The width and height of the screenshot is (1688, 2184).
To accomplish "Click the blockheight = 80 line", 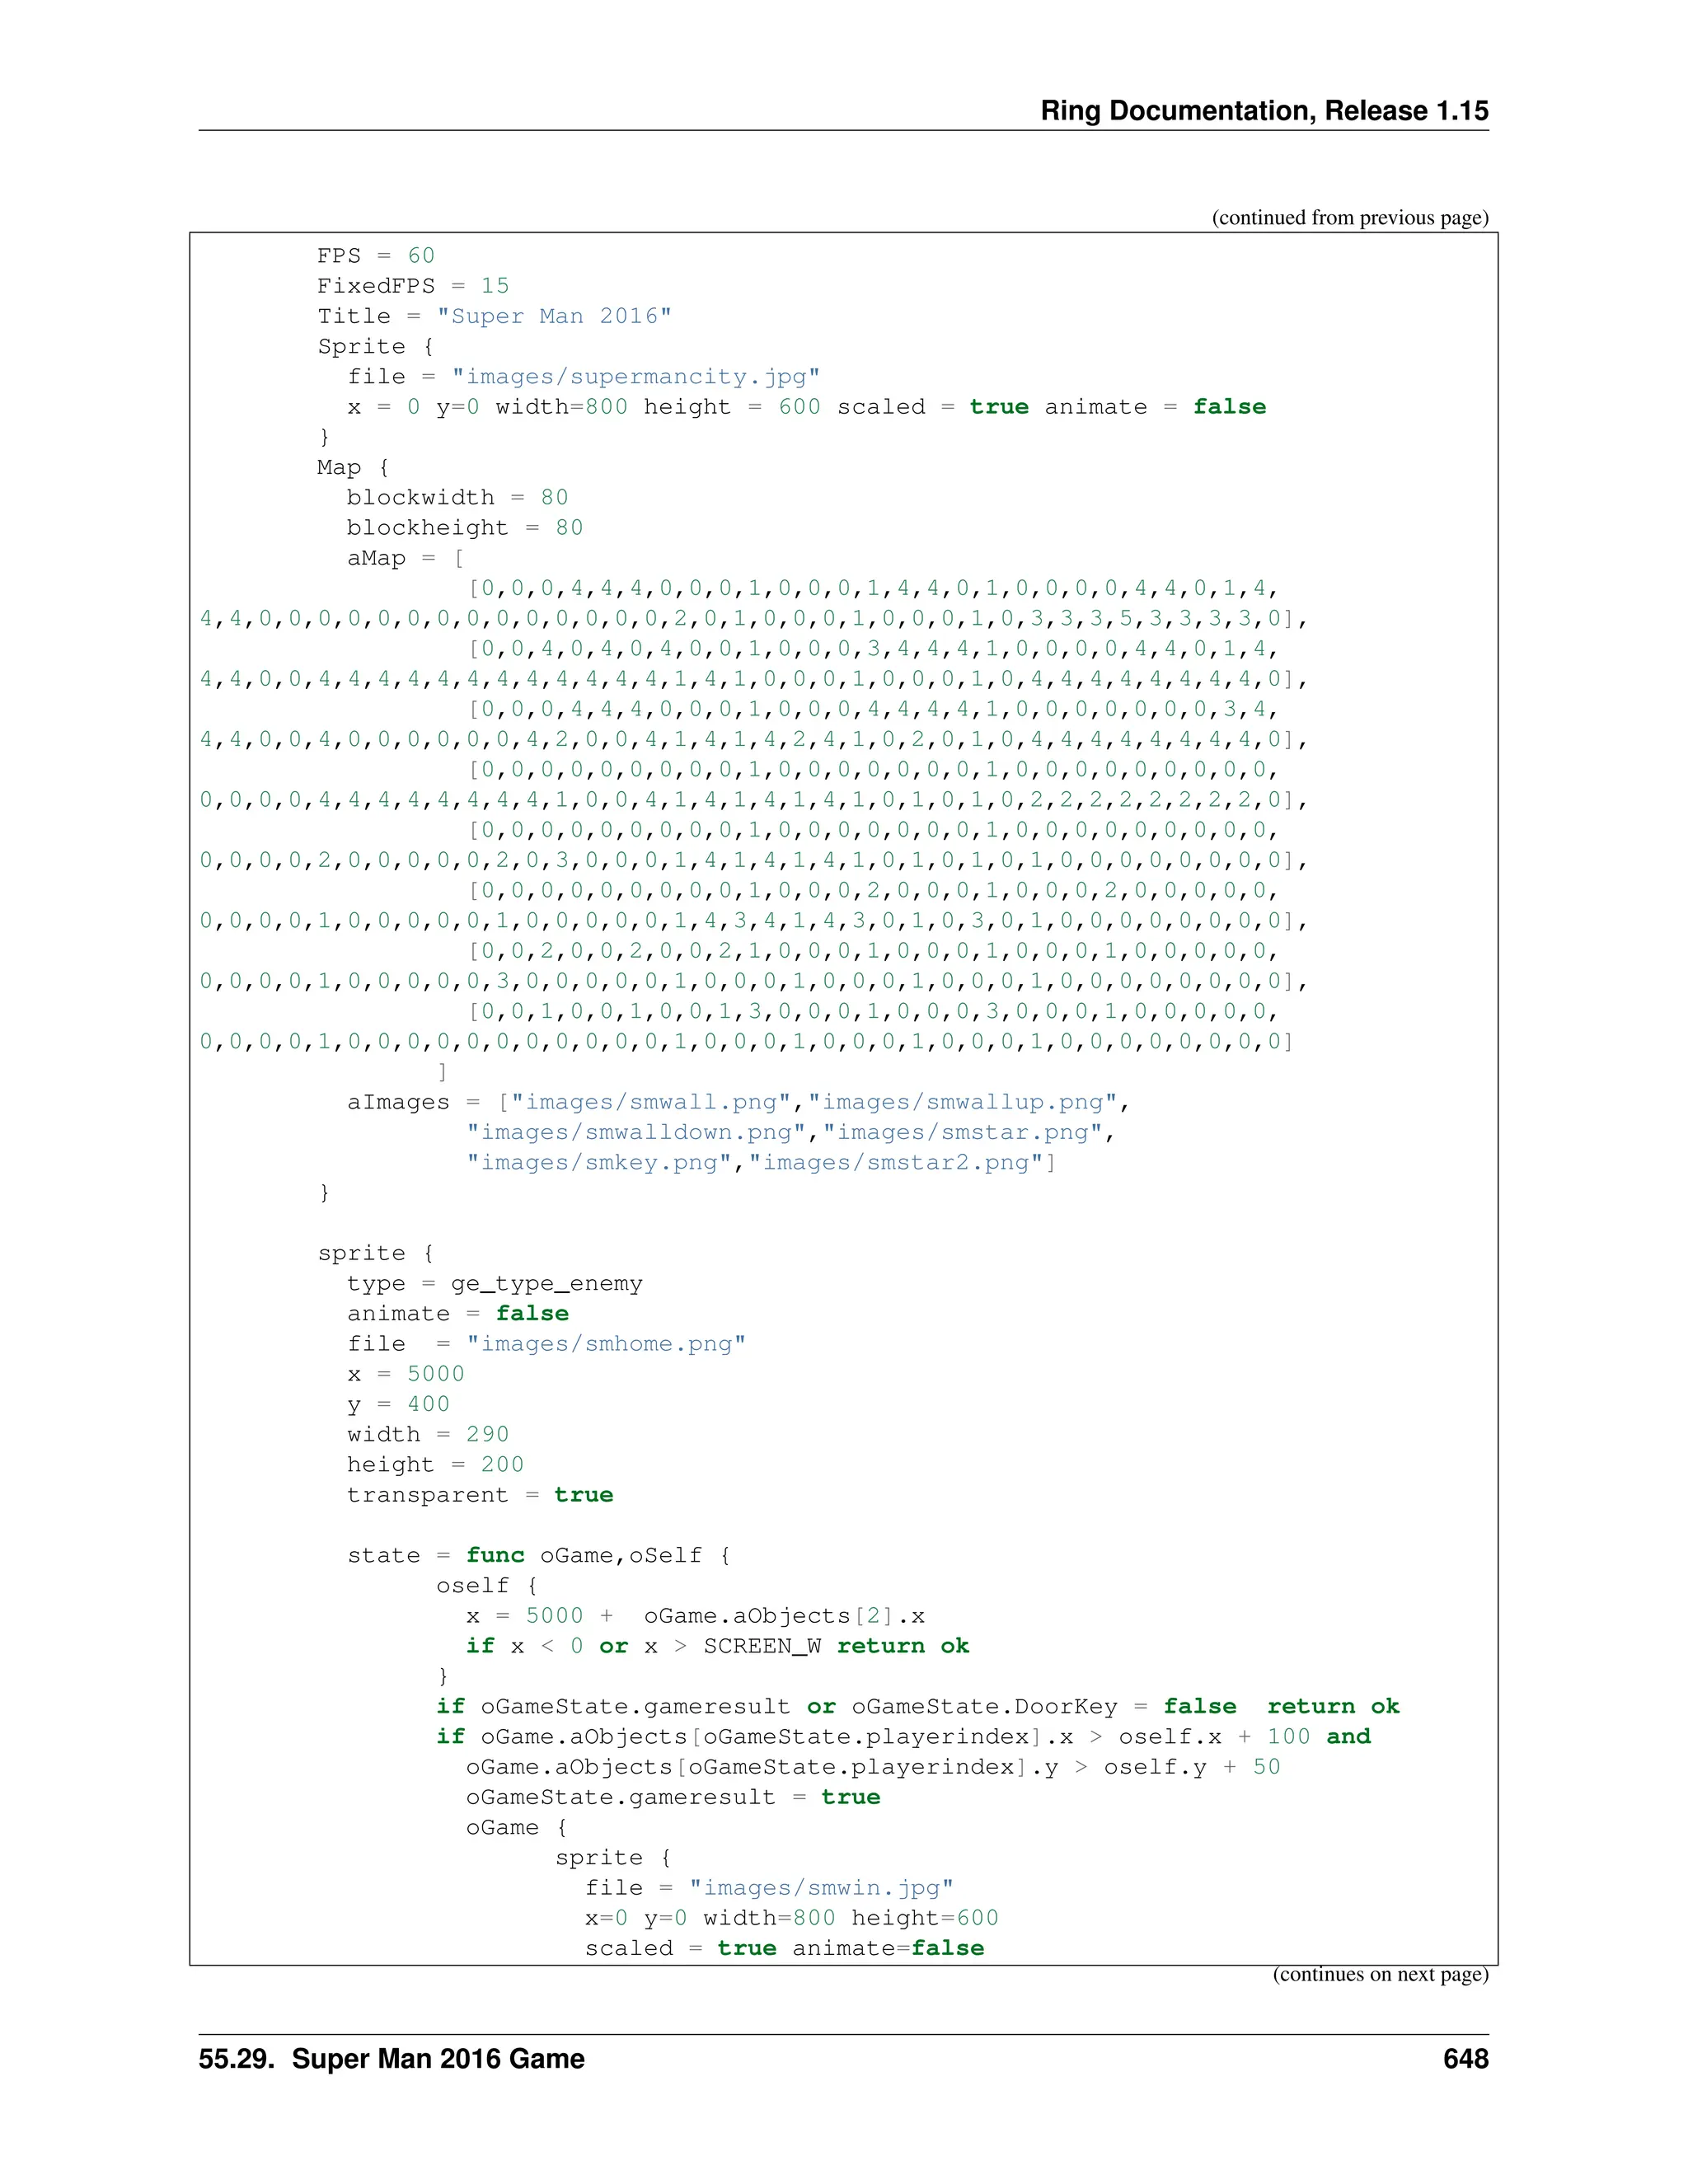I will coord(464,528).
